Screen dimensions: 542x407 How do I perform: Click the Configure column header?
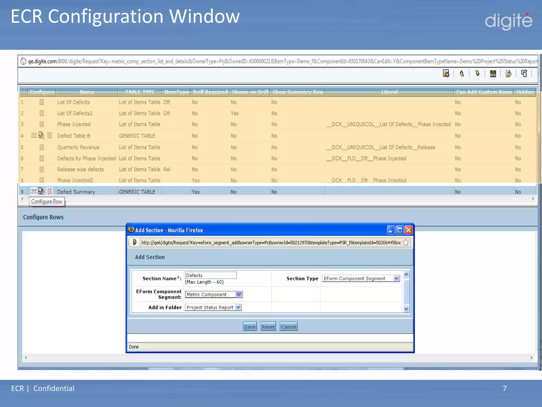[x=42, y=92]
